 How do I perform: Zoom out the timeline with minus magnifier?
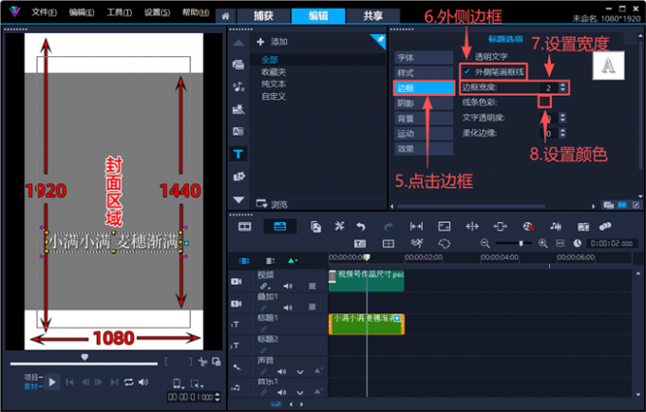coord(484,244)
